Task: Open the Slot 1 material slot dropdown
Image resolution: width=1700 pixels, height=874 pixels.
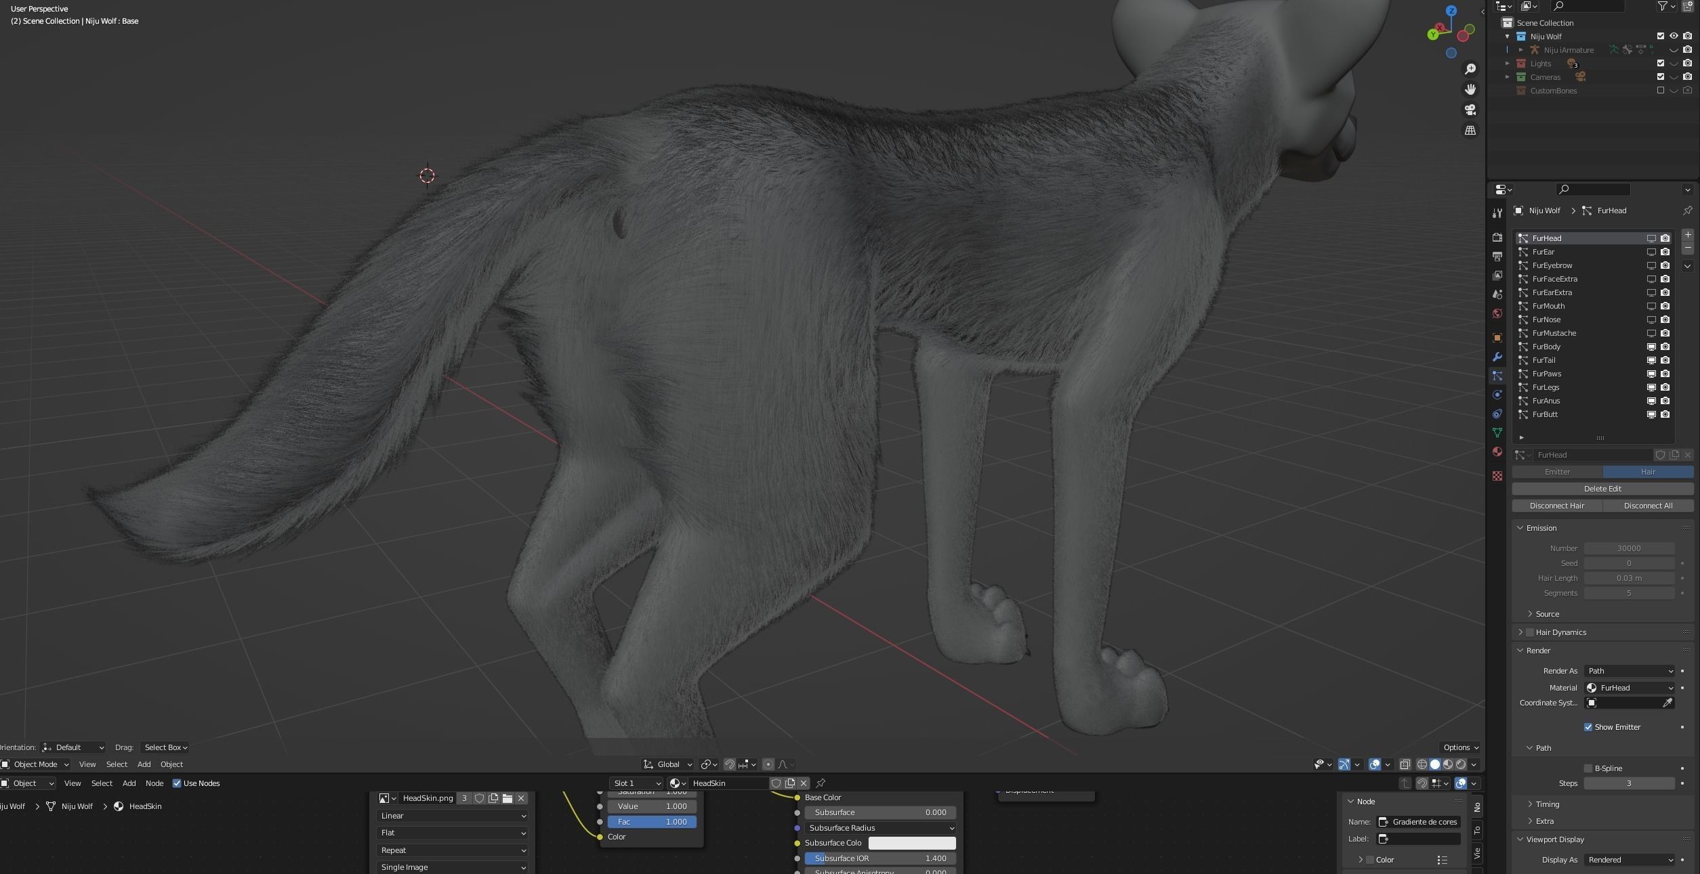Action: point(636,783)
